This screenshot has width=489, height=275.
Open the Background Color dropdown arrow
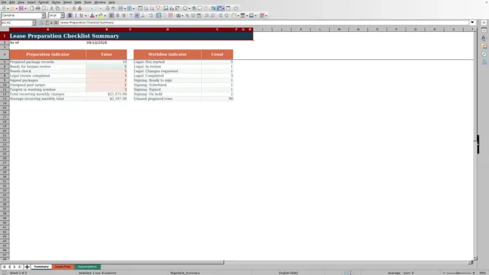pyautogui.click(x=105, y=15)
